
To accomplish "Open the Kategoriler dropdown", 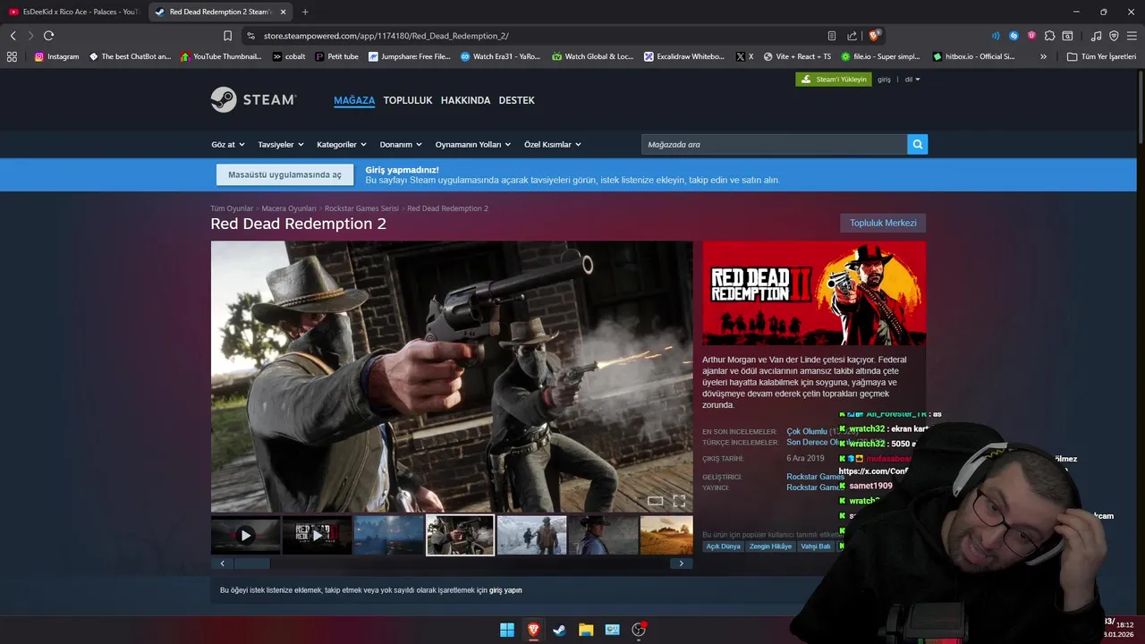I will tap(341, 144).
